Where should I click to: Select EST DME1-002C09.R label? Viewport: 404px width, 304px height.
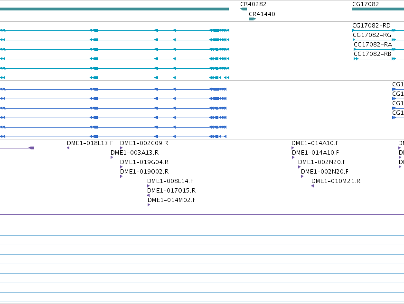(144, 143)
